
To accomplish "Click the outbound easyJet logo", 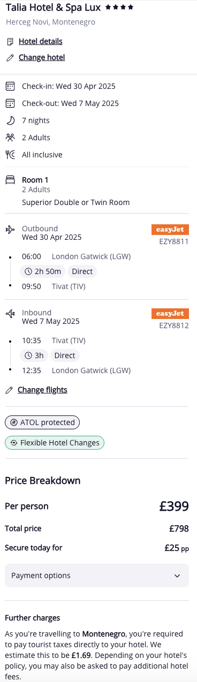I will click(x=170, y=230).
